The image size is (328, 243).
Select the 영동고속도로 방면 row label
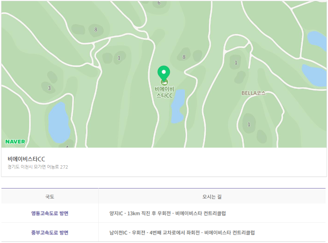(x=50, y=214)
